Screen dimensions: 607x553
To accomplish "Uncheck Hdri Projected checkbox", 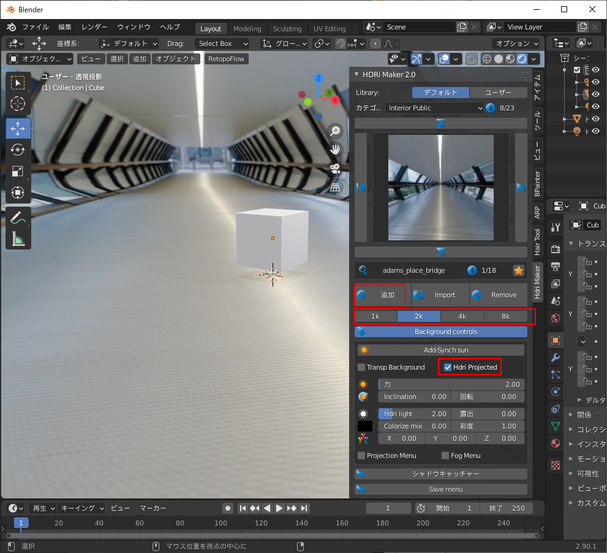I will pos(448,367).
